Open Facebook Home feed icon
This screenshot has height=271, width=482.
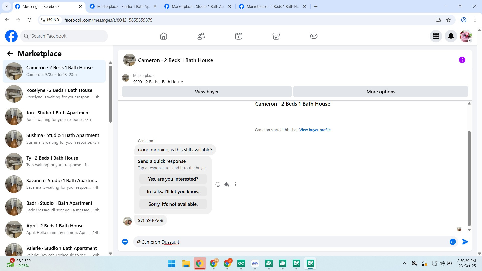(x=163, y=36)
